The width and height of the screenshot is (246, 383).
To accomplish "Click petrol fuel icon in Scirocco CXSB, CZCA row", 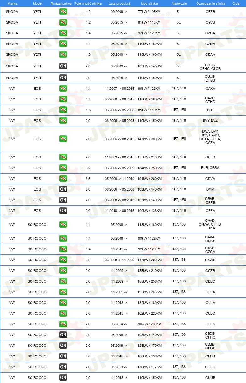I will [x=63, y=249].
